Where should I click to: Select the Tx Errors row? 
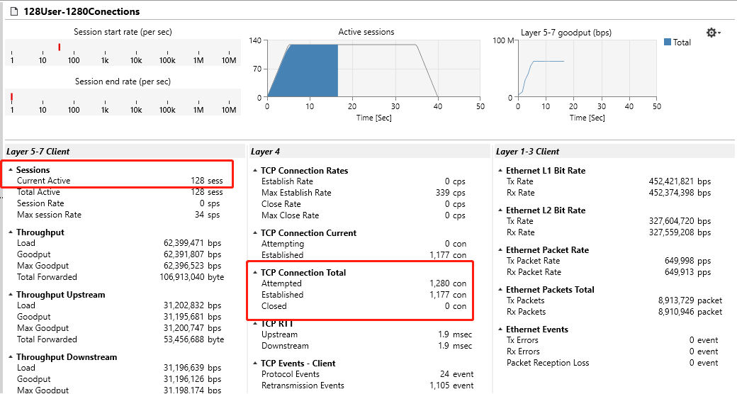tap(612, 340)
